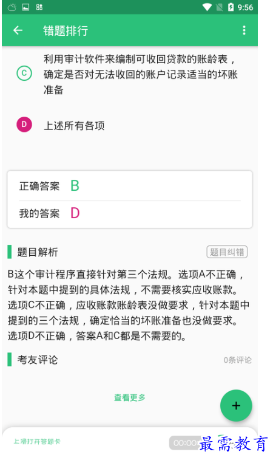Viewport: 273px width, 463px height.
Task: Tap the 00:00 timer pill
Action: click(185, 443)
